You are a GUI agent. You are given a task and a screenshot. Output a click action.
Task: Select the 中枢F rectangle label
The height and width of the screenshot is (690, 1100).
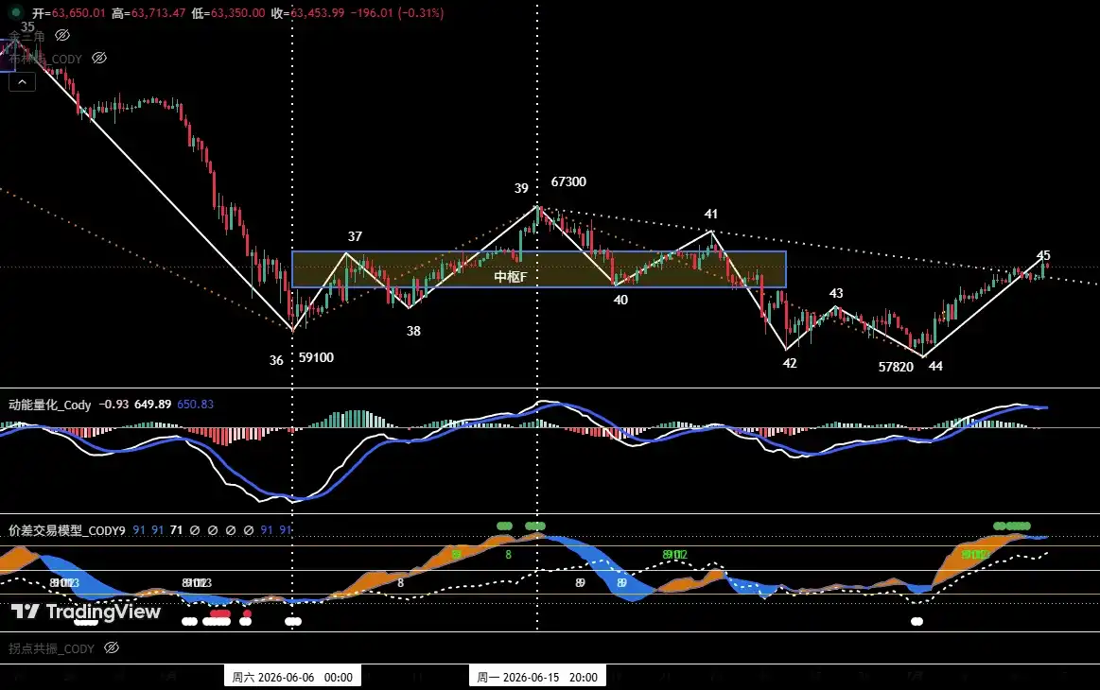(x=510, y=277)
